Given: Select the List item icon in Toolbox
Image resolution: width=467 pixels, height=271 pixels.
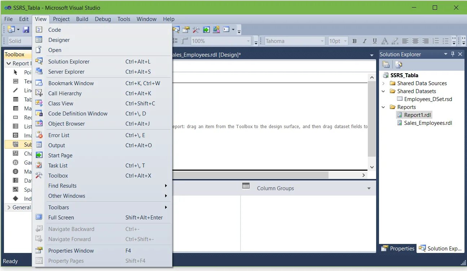Looking at the screenshot, I should pos(16,126).
